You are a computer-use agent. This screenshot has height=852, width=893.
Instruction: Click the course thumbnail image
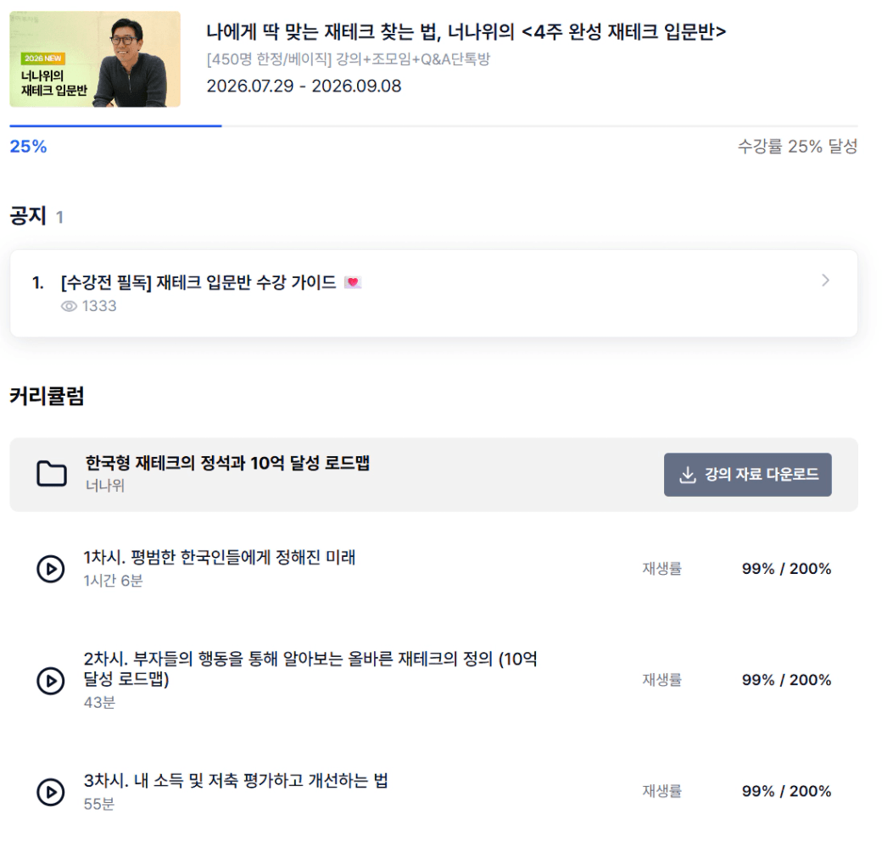pos(95,59)
